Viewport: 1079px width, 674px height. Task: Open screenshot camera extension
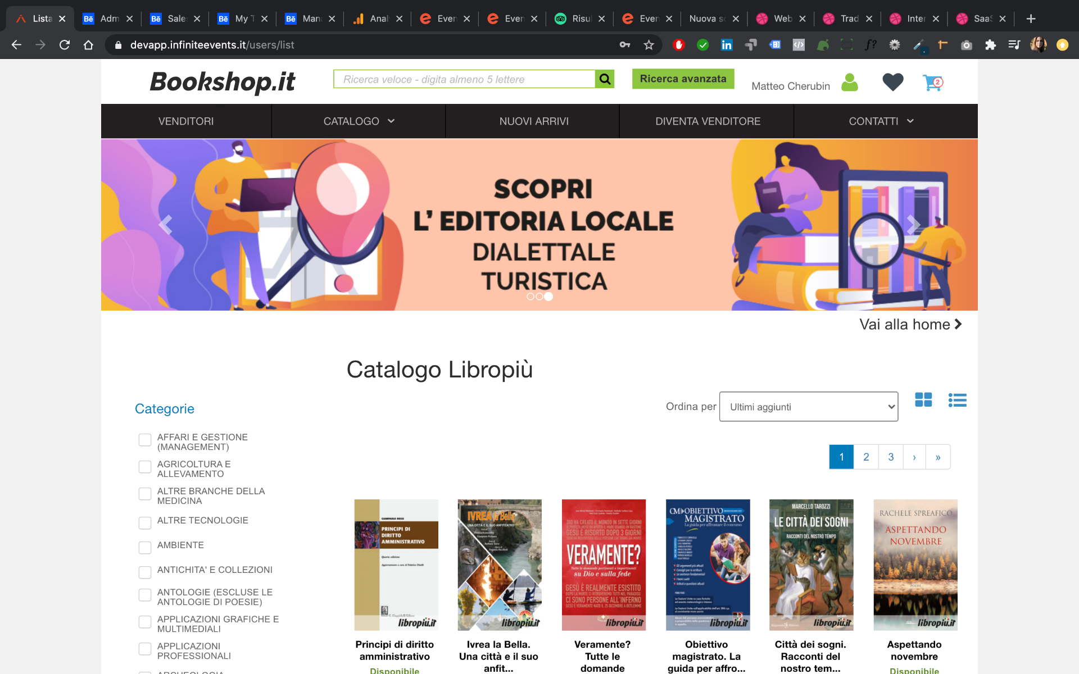tap(967, 45)
